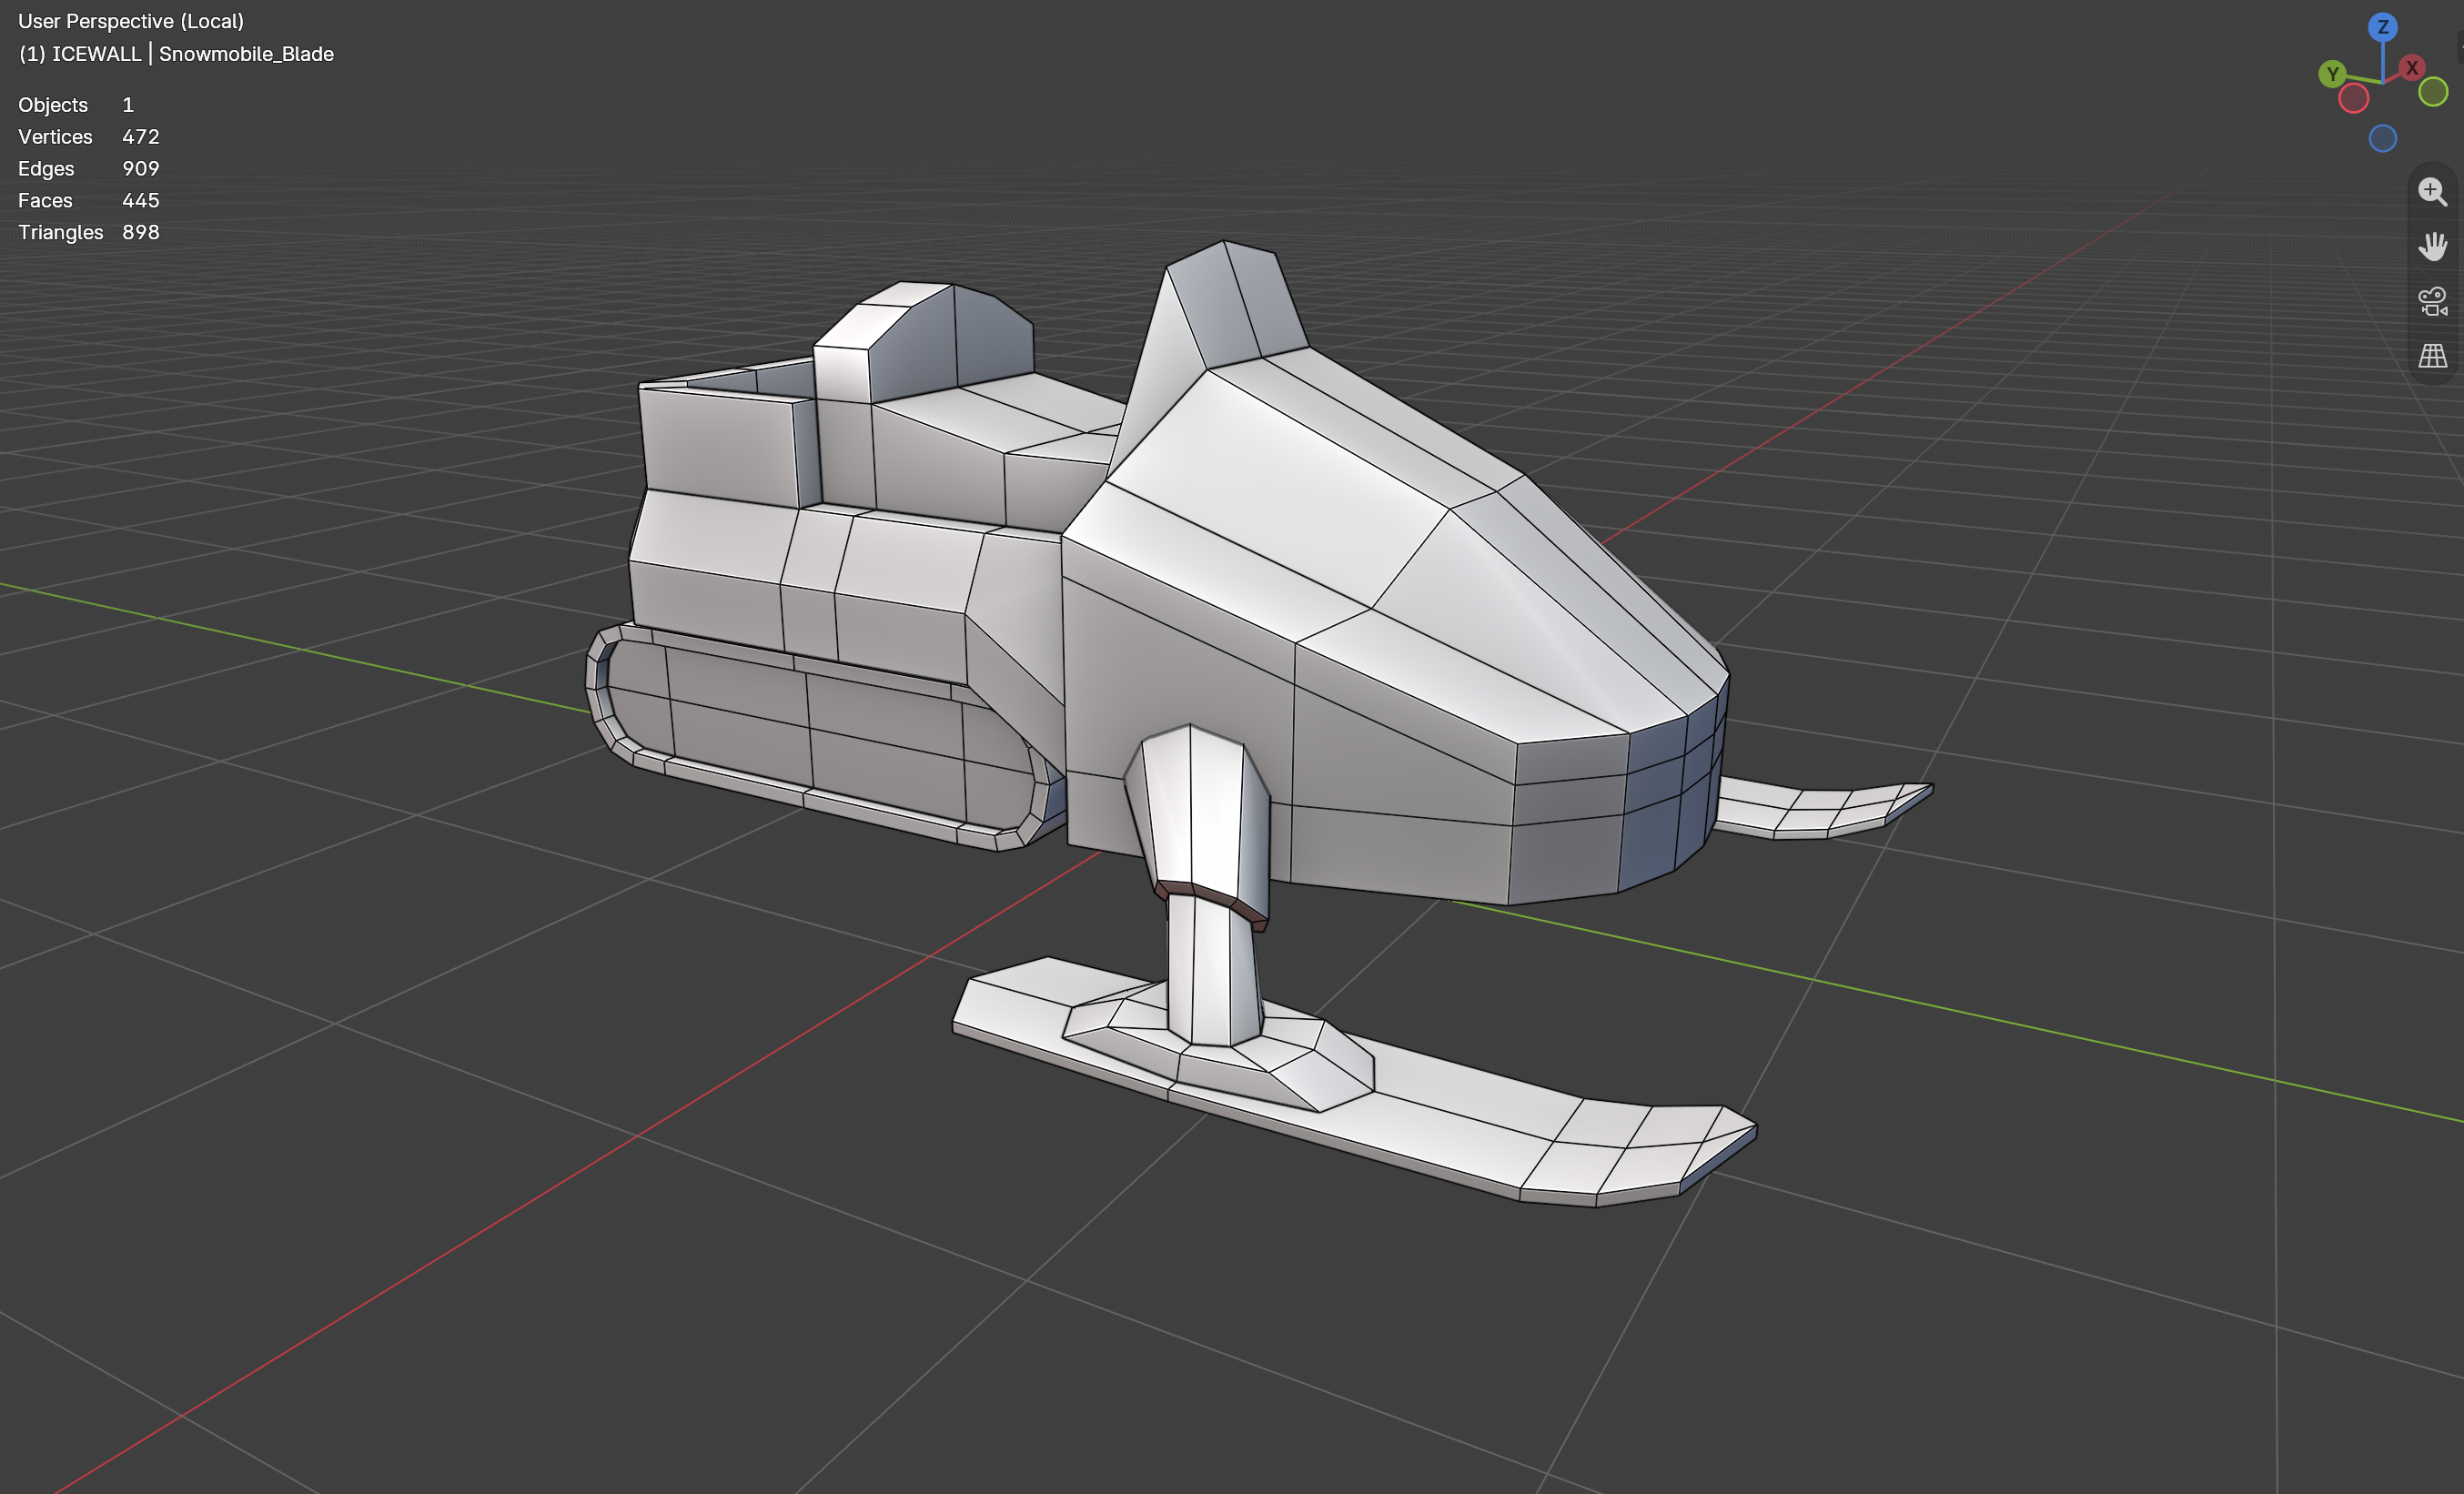Click the ski suspension strut column
Viewport: 2464px width, 1494px height.
pos(1212,970)
